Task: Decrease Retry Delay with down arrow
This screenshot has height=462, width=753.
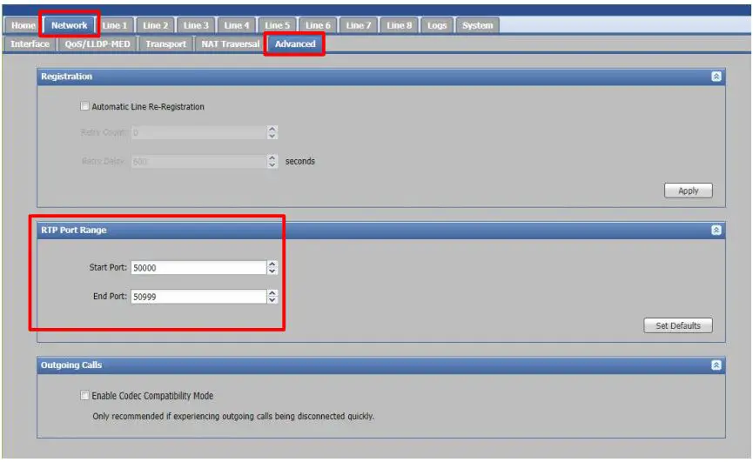Action: click(272, 165)
